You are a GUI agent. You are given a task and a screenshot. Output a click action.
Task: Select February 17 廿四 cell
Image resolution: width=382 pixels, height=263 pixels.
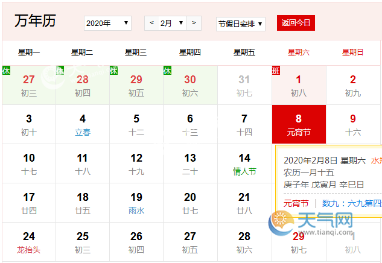[29, 203]
